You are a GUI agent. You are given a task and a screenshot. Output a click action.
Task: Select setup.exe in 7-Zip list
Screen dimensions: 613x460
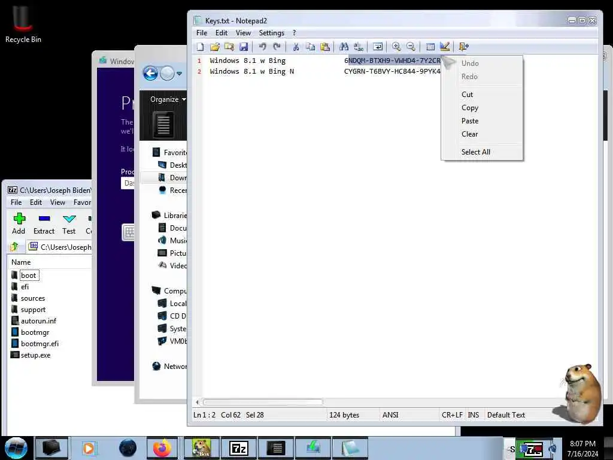pyautogui.click(x=35, y=355)
